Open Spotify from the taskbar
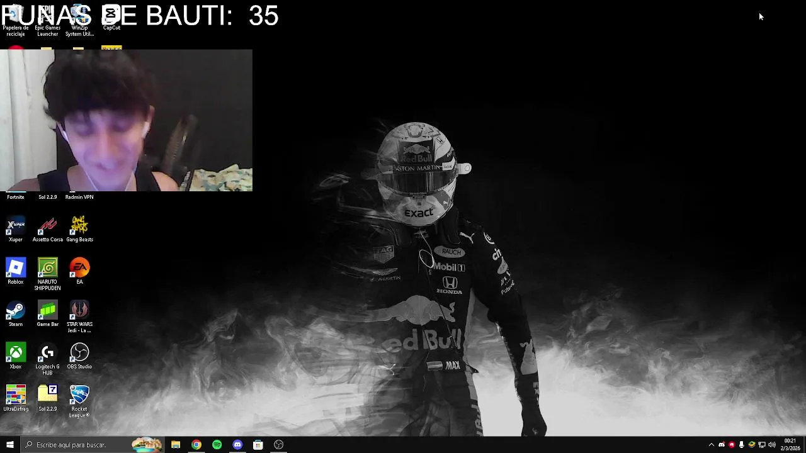Viewport: 806px width, 453px height. (x=217, y=445)
